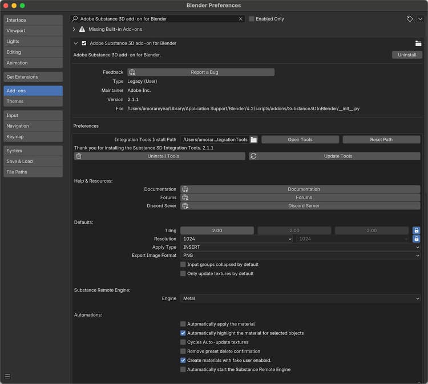The height and width of the screenshot is (384, 428).
Task: Click the Missing Built-in Add-ons warning icon
Action: pos(82,29)
